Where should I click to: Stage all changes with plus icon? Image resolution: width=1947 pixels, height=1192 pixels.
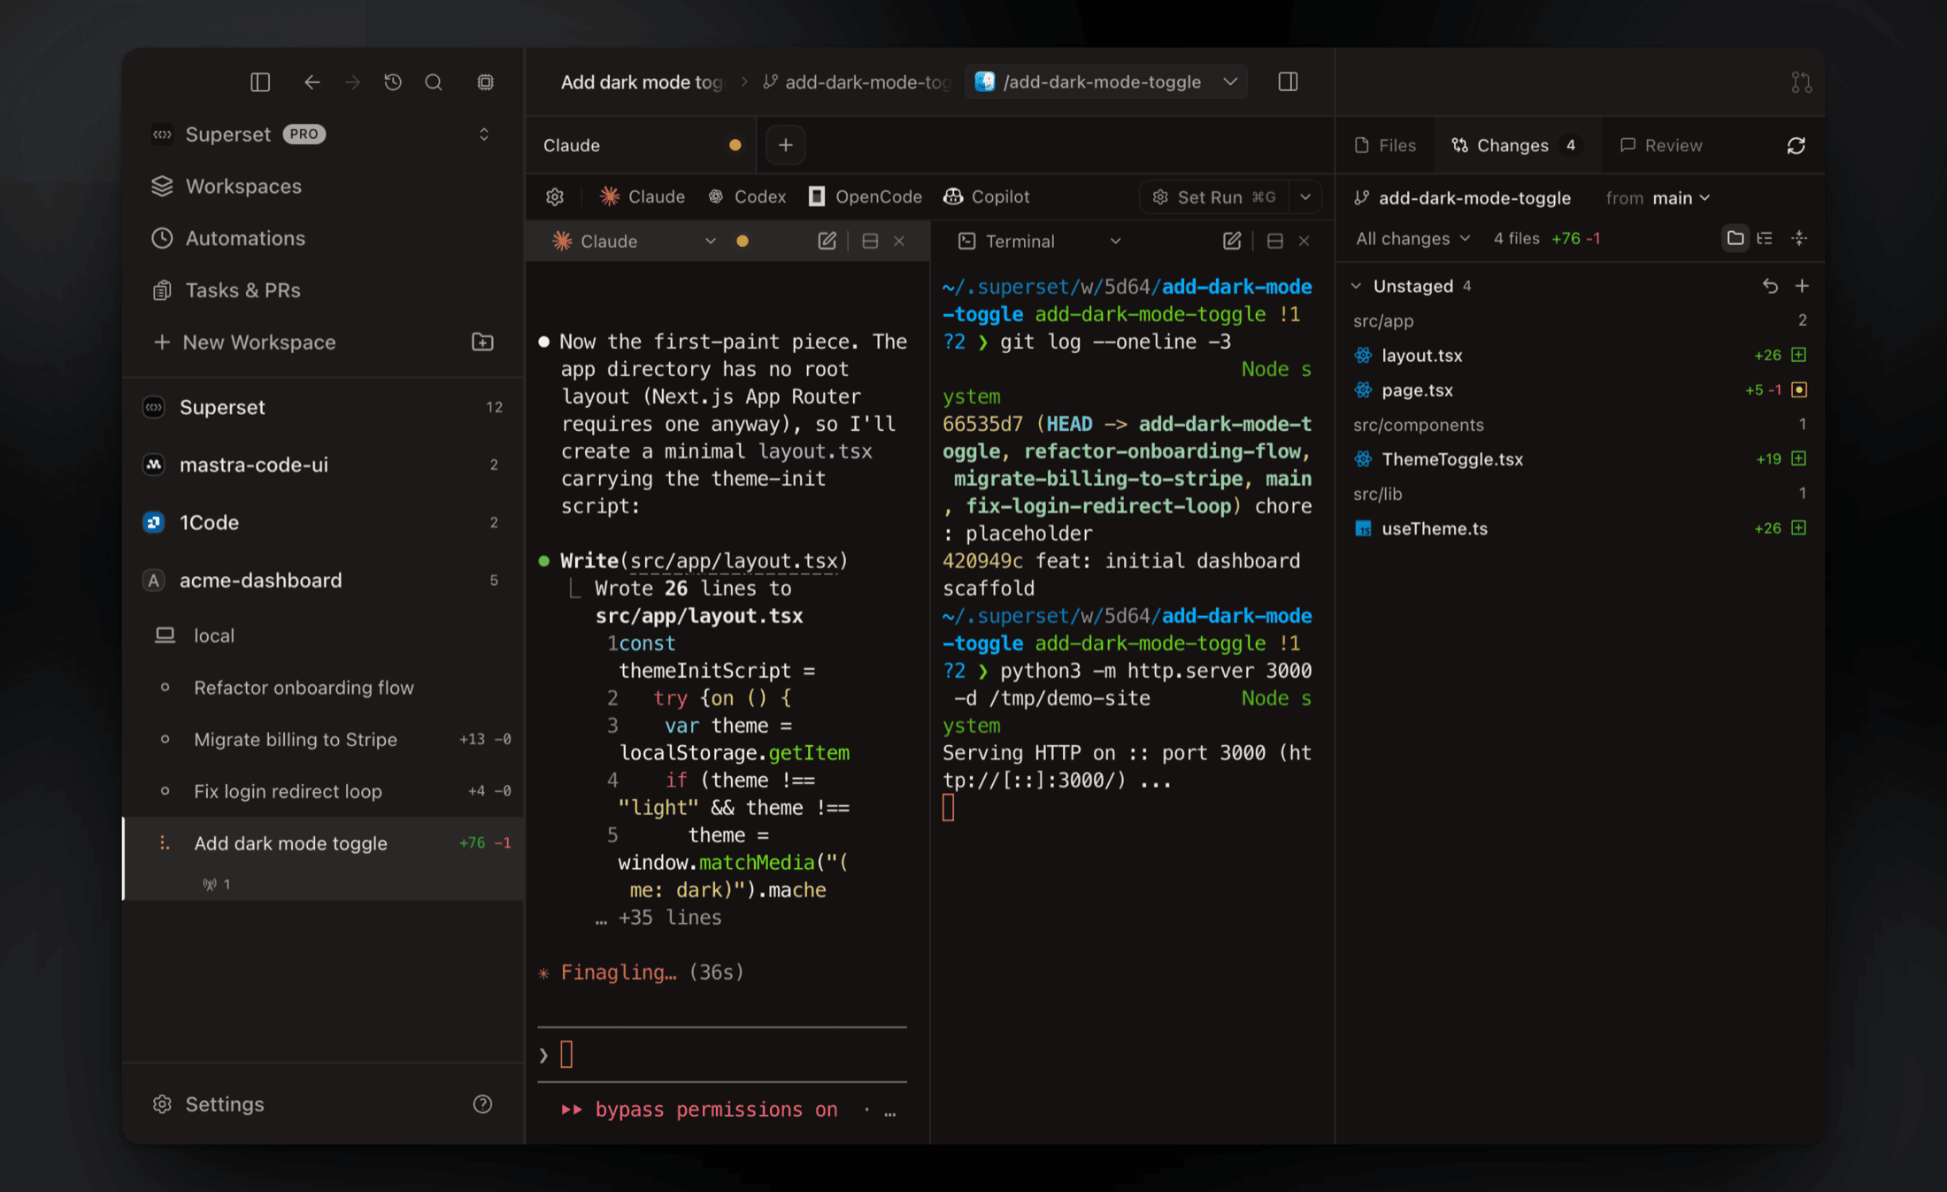1802,286
